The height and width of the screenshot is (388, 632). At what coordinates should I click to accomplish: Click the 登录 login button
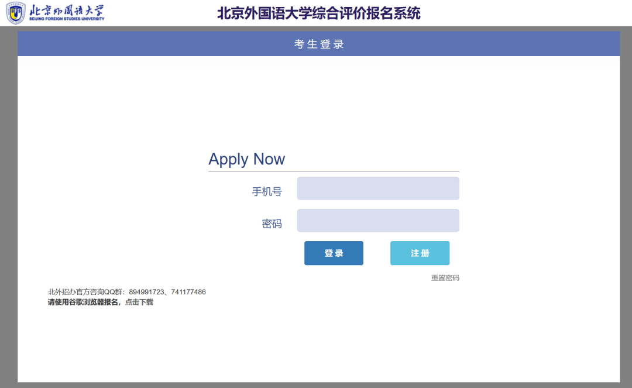point(334,253)
